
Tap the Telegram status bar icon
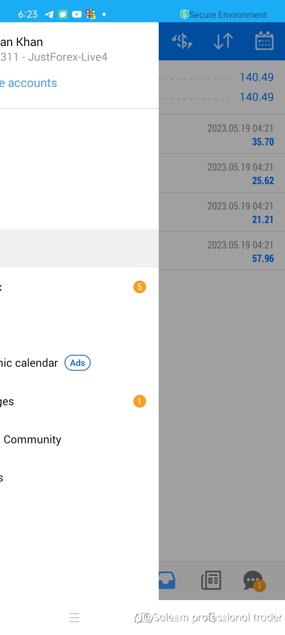[x=49, y=14]
